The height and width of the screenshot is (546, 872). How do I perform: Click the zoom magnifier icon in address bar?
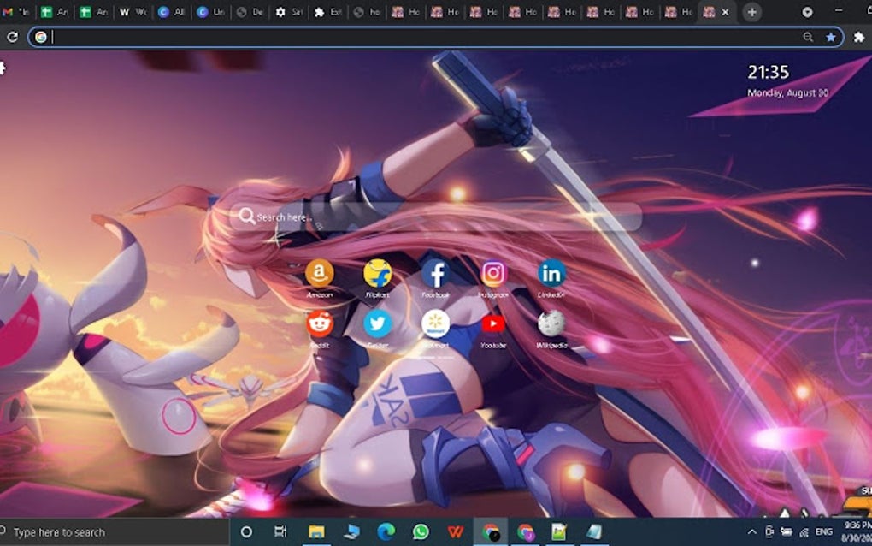tap(808, 37)
